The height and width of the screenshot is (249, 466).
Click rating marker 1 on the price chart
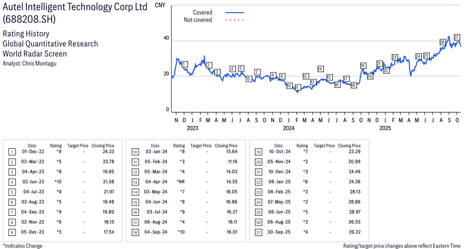click(184, 64)
